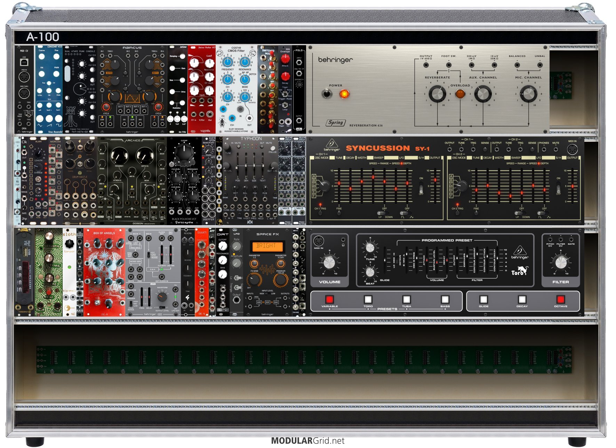Flip the CH 2 ON/OFF switch on Syncussion

coord(558,188)
